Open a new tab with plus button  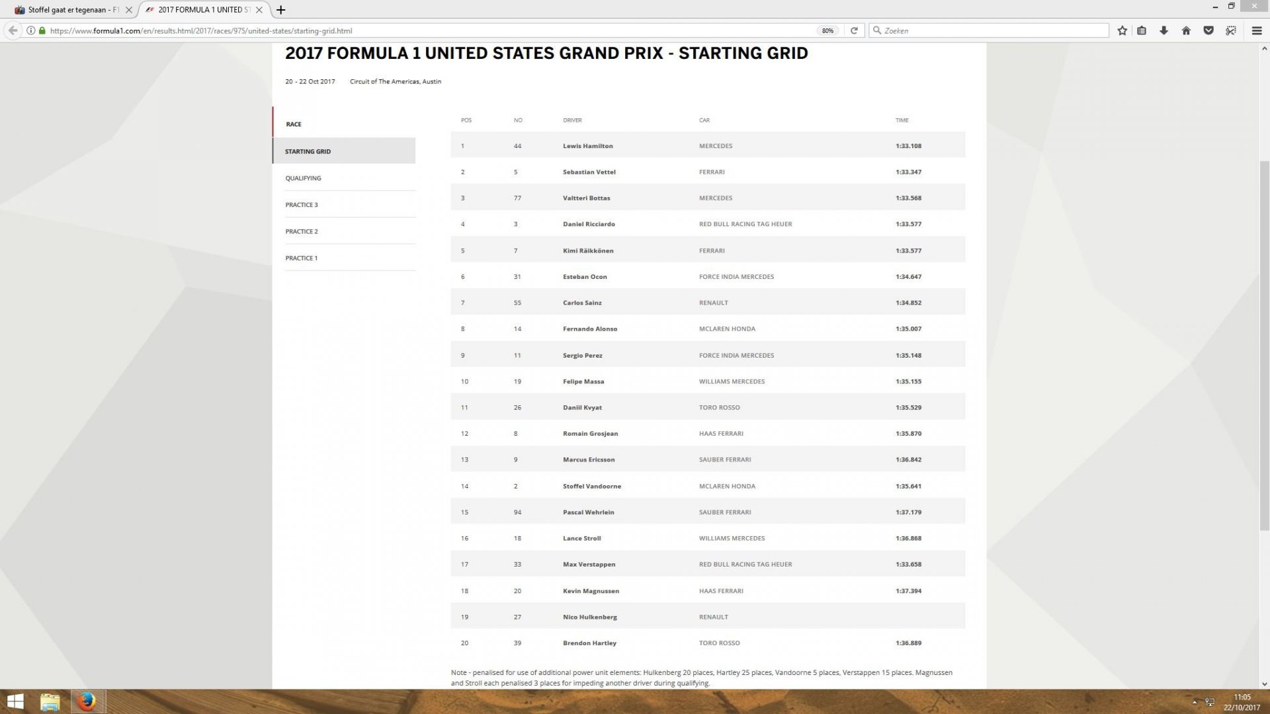pyautogui.click(x=281, y=10)
